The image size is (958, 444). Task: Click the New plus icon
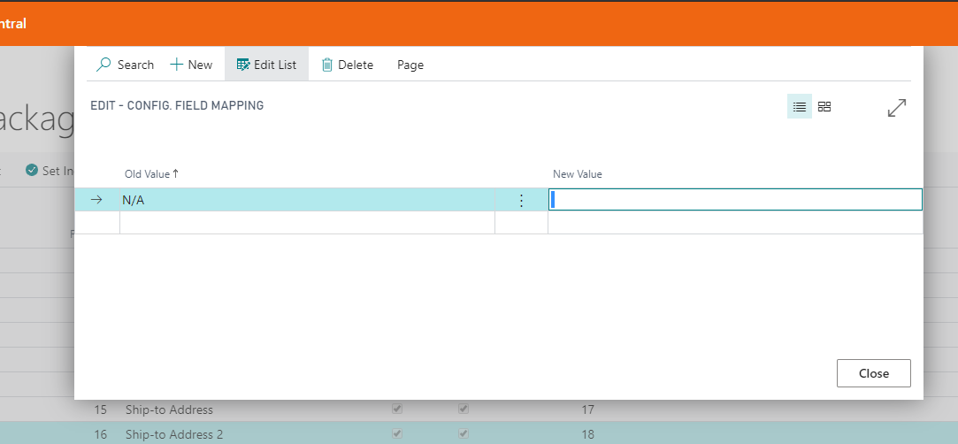point(177,65)
